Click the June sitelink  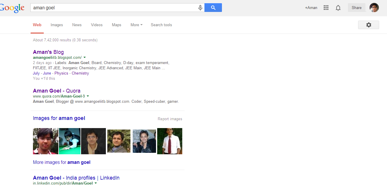[47, 73]
